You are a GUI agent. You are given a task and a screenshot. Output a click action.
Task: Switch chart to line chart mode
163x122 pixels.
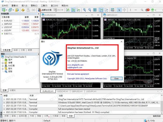pos(78,10)
